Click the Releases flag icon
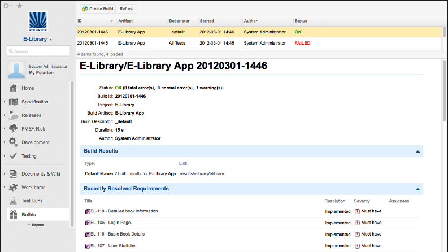The image size is (448, 252). (x=14, y=115)
